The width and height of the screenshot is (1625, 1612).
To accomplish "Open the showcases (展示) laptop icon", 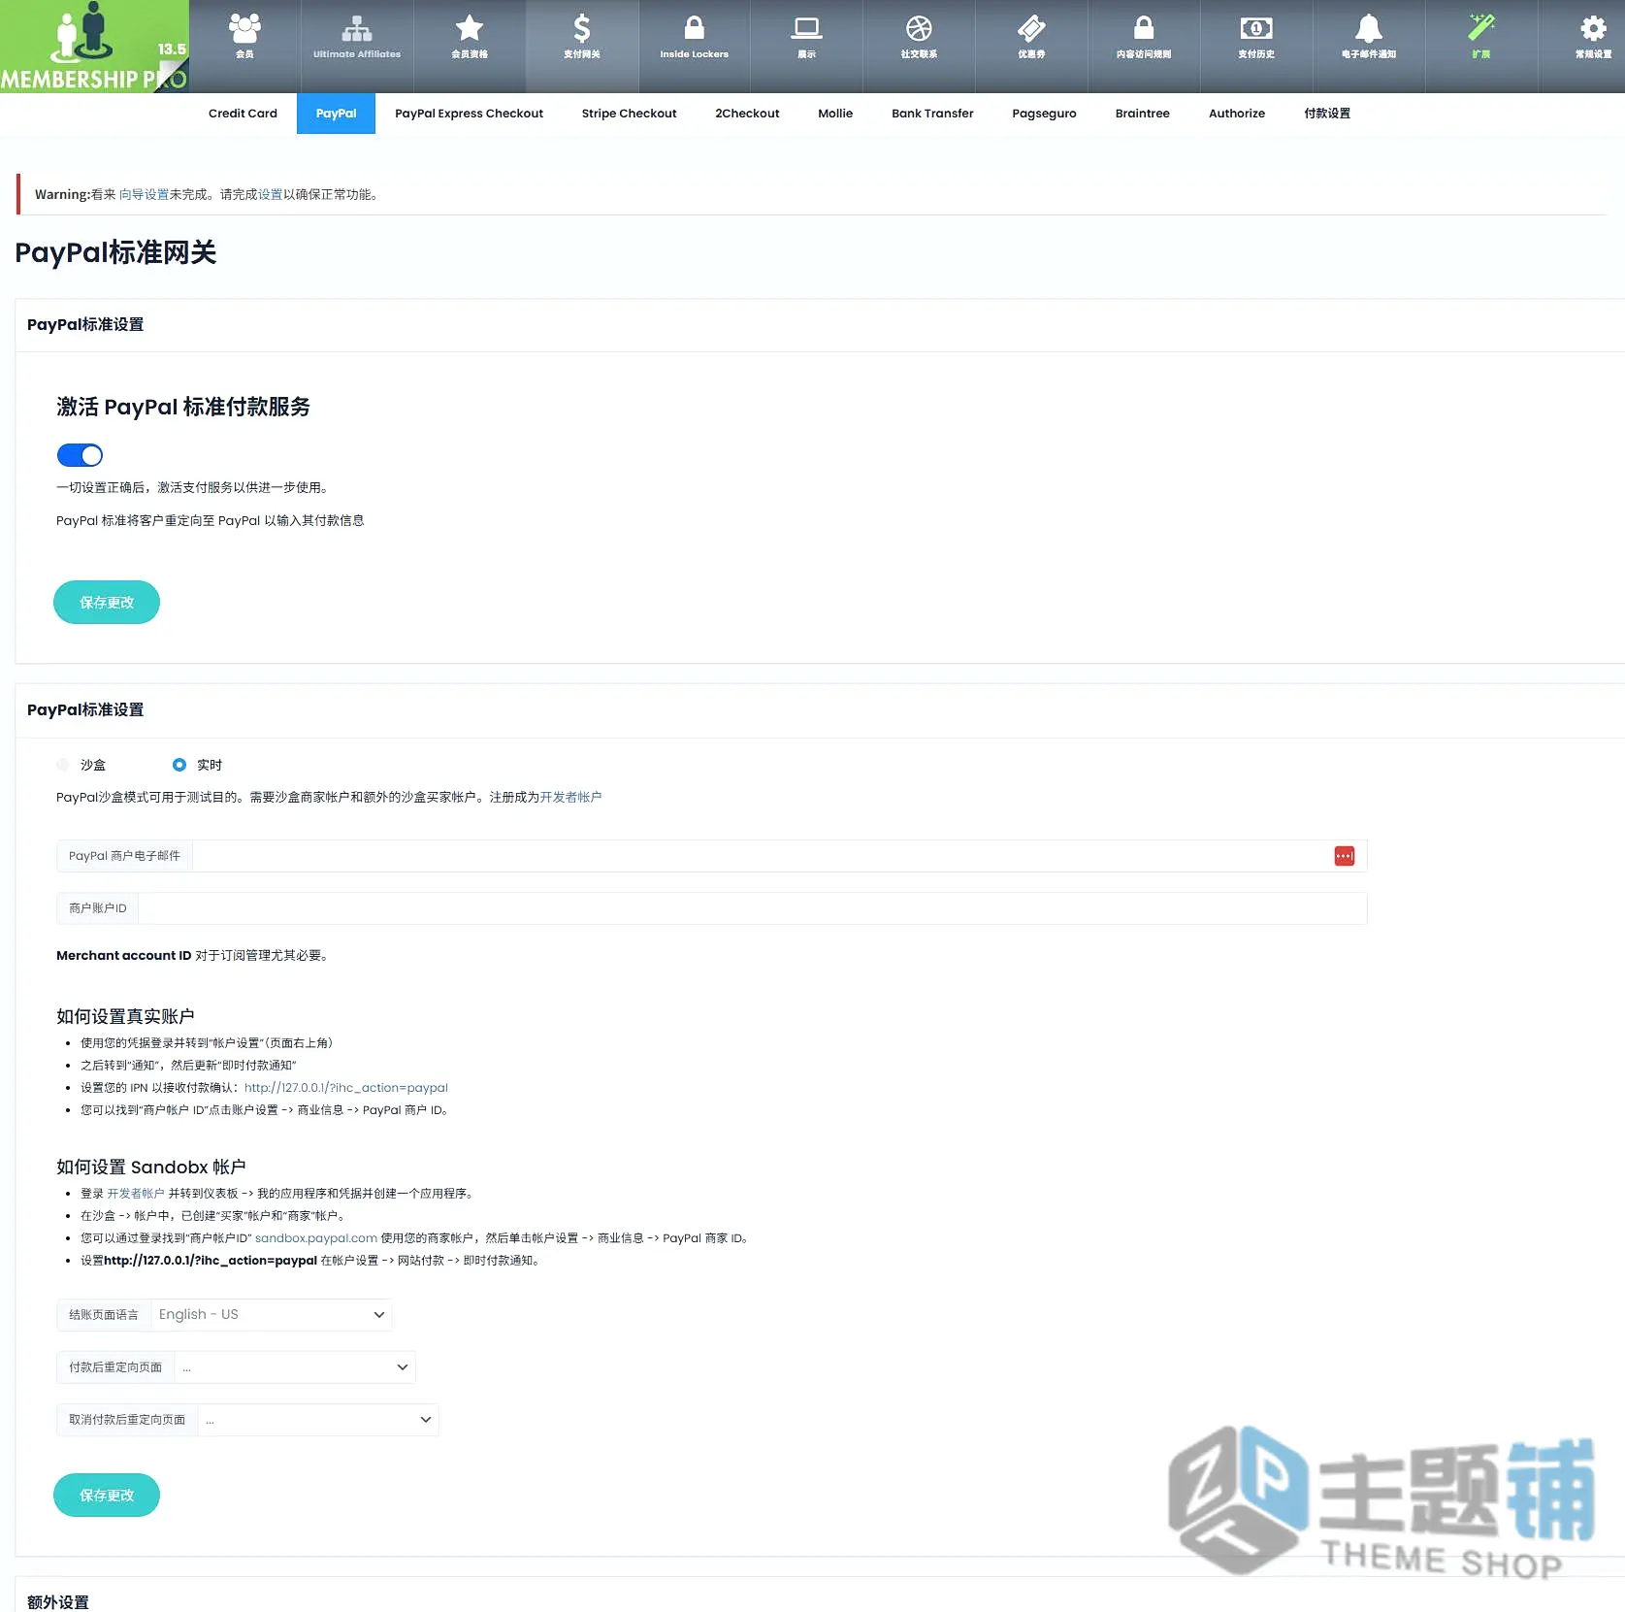I will (x=807, y=37).
